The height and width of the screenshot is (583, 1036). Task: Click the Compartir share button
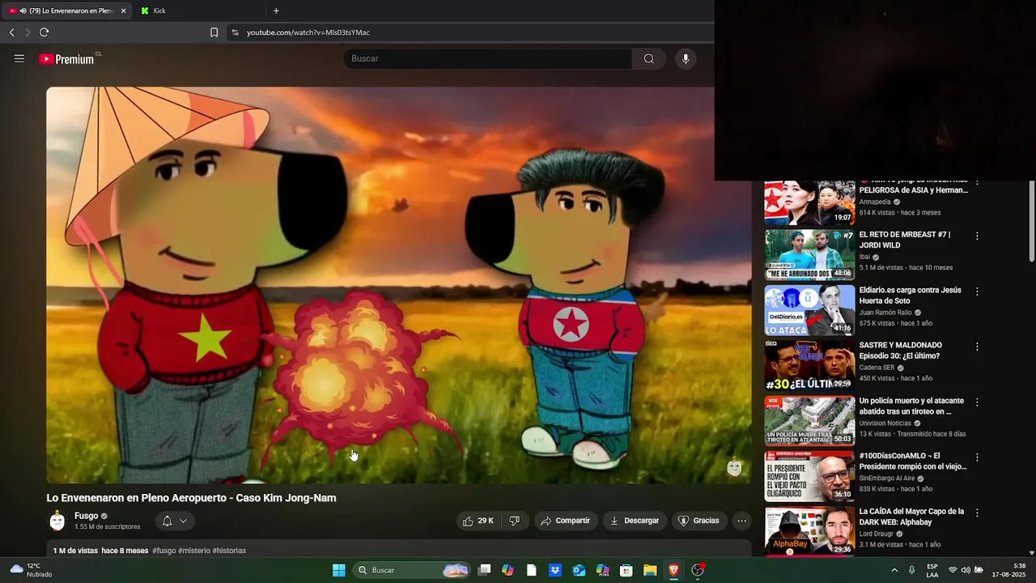tap(565, 521)
